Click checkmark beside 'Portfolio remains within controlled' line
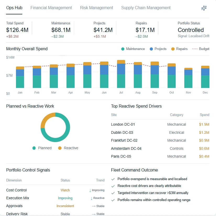The width and height of the screenshot is (216, 216). tap(113, 200)
